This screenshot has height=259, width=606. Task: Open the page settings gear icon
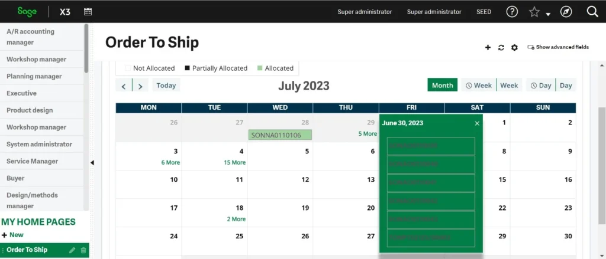point(514,47)
